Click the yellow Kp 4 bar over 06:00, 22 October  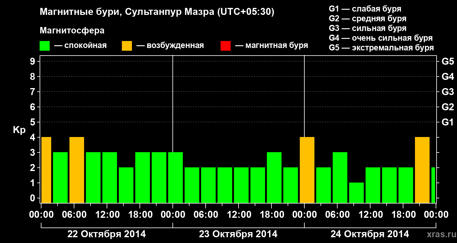(x=77, y=170)
